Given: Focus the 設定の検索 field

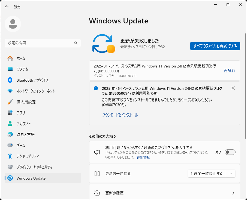Looking at the screenshot, I should click(43, 43).
